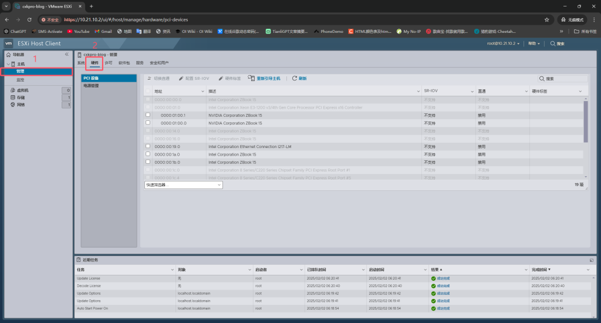
Task: Reload the browser page
Action: click(x=29, y=19)
